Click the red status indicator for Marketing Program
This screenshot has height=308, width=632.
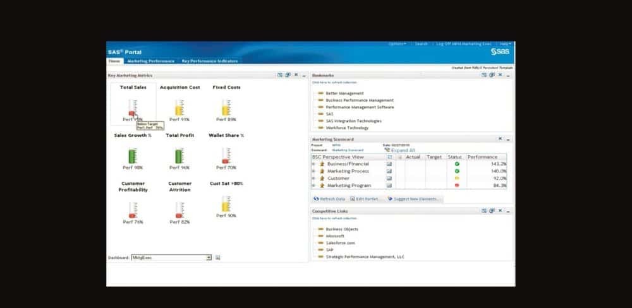click(457, 186)
